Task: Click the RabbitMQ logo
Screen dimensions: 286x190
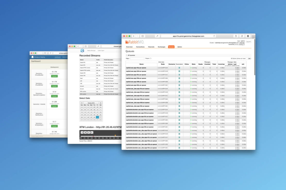Action: [134, 42]
